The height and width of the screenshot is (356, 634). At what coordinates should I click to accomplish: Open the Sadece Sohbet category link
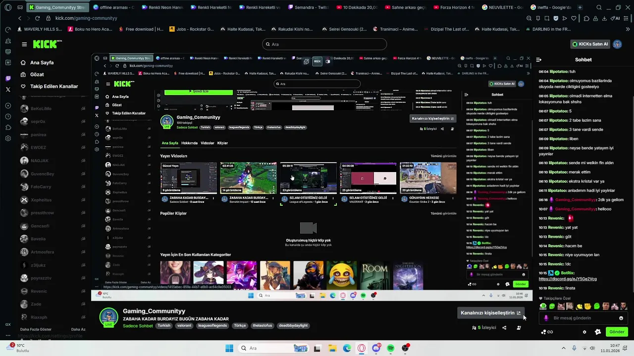[138, 326]
